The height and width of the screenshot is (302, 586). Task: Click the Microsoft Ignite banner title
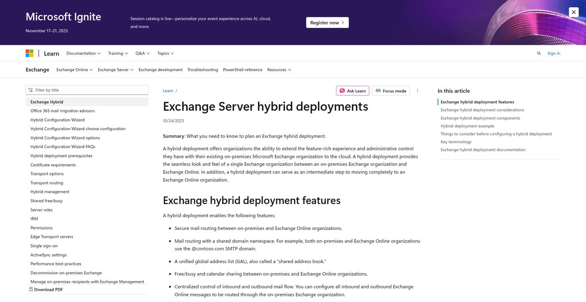[x=63, y=17]
